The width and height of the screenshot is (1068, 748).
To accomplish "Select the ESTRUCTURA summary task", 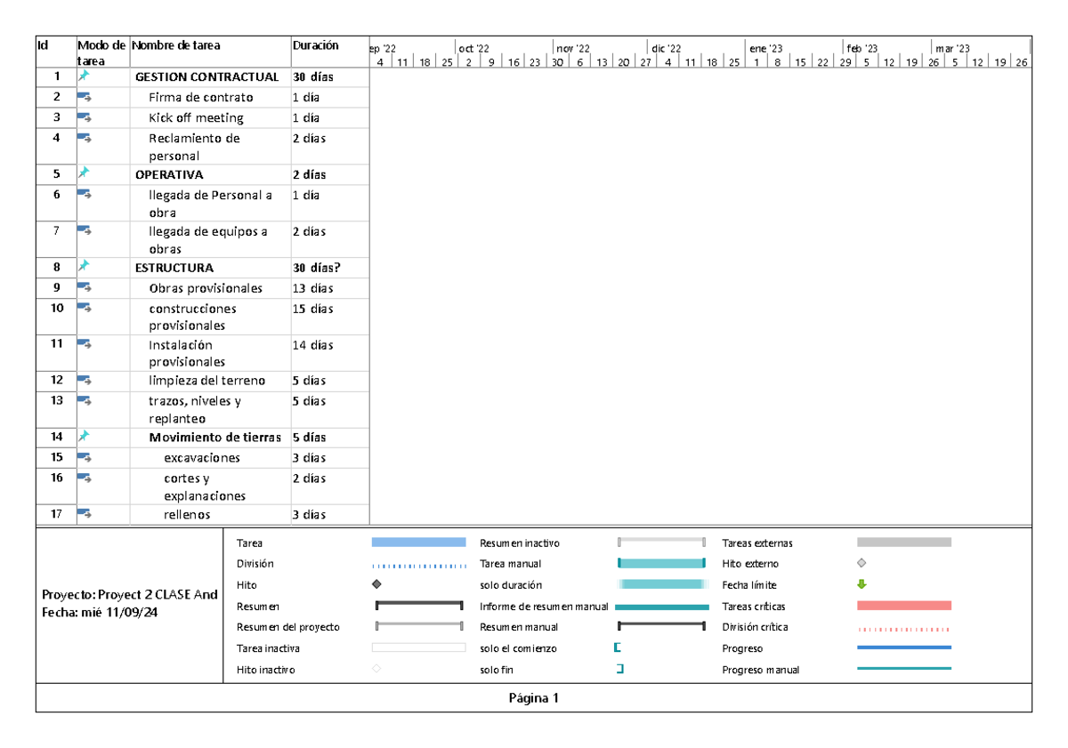I will 174,267.
